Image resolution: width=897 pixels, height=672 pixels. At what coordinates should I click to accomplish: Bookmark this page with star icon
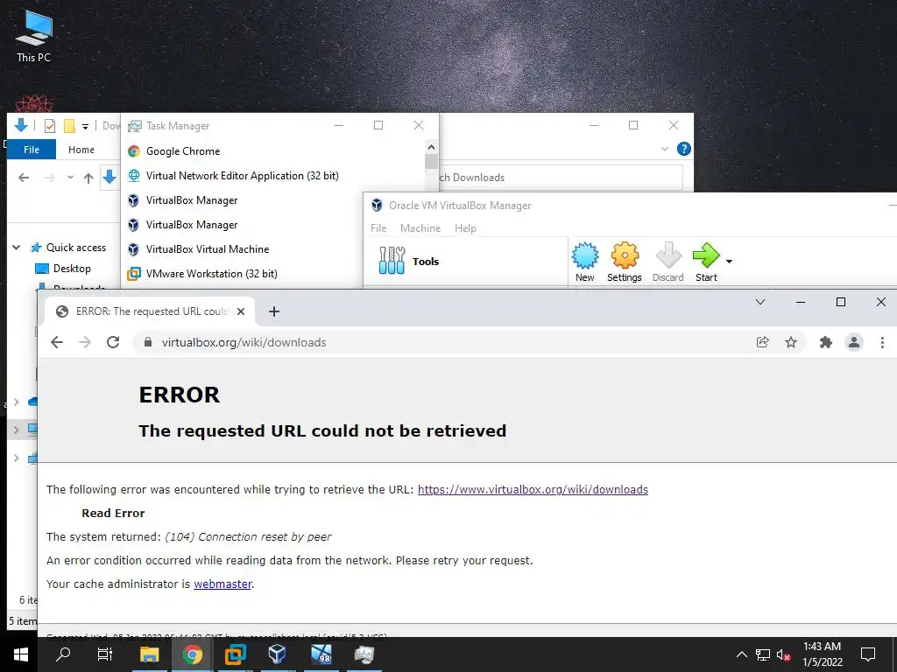pyautogui.click(x=791, y=342)
